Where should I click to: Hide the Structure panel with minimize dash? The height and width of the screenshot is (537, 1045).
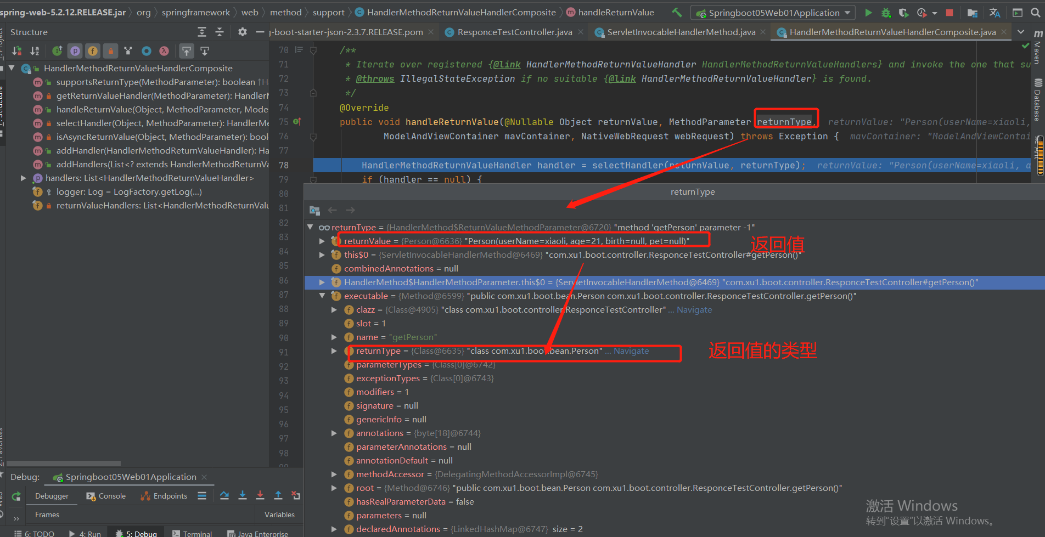260,32
